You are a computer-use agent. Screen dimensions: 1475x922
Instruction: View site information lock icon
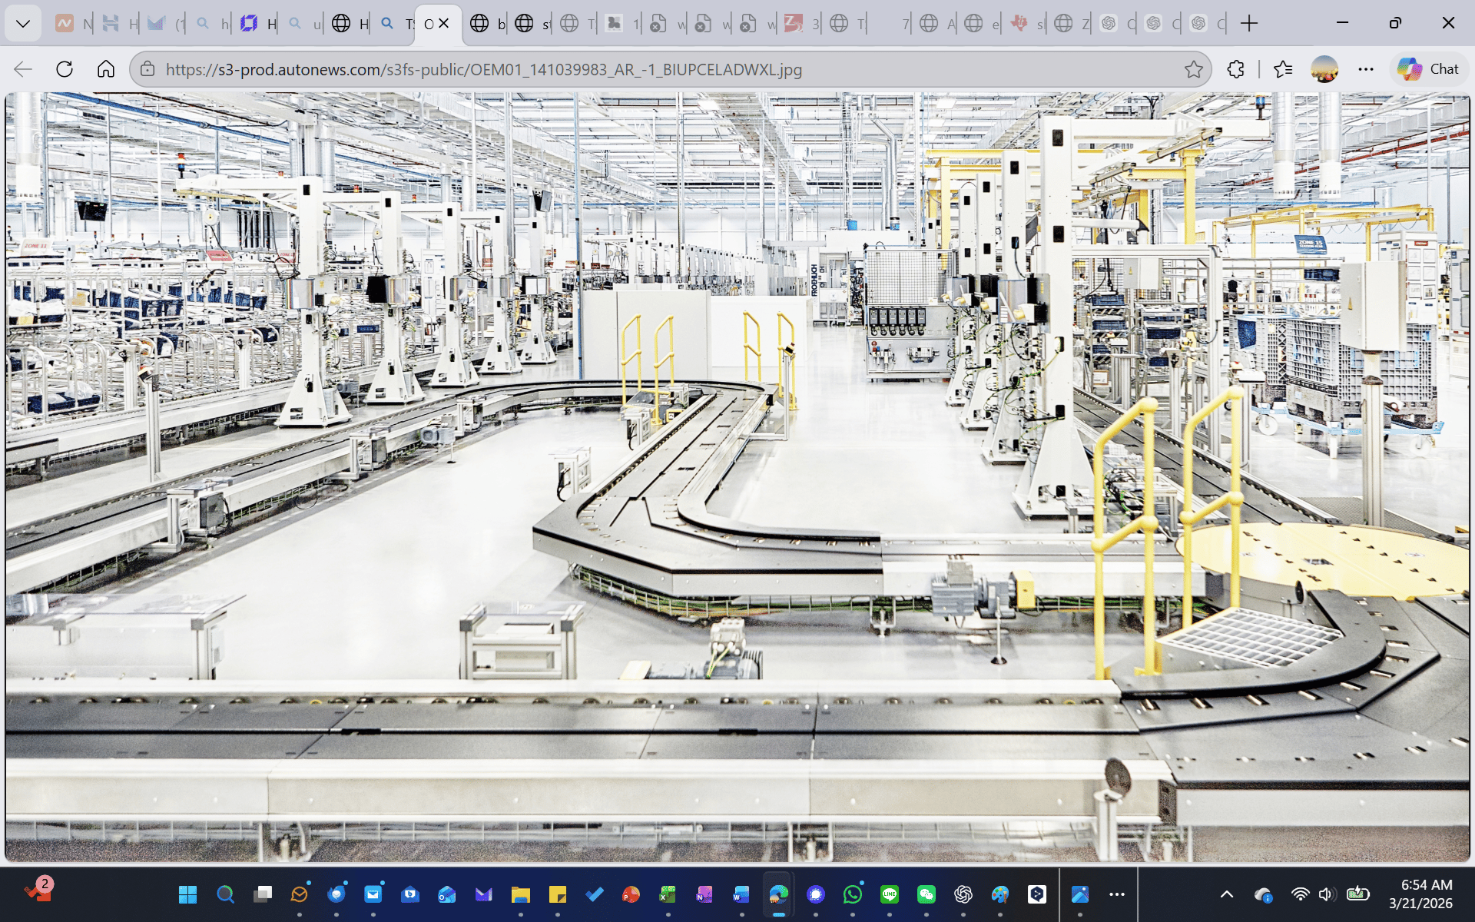[147, 69]
